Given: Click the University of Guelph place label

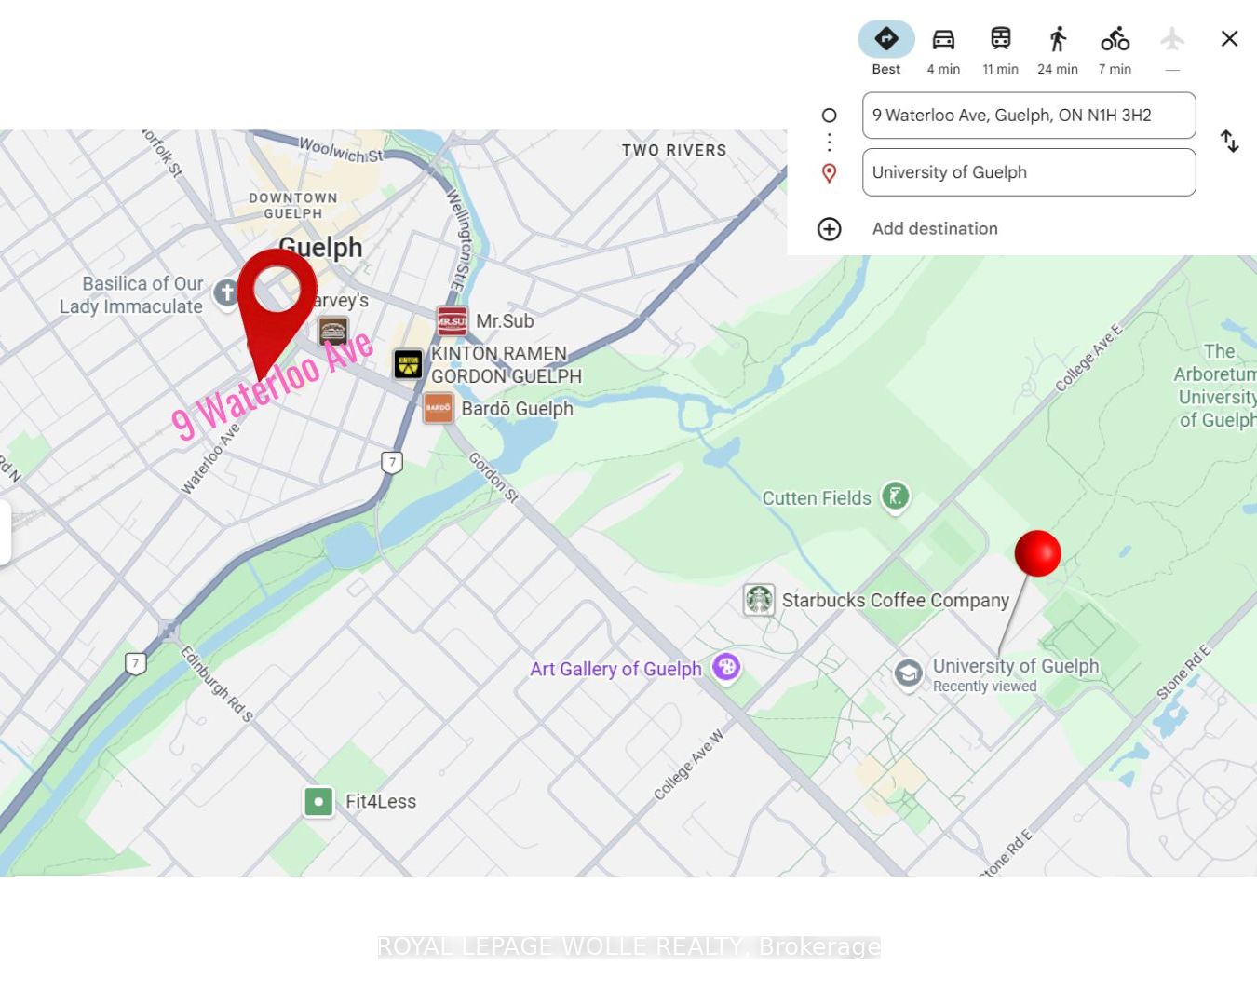Looking at the screenshot, I should click(1015, 666).
